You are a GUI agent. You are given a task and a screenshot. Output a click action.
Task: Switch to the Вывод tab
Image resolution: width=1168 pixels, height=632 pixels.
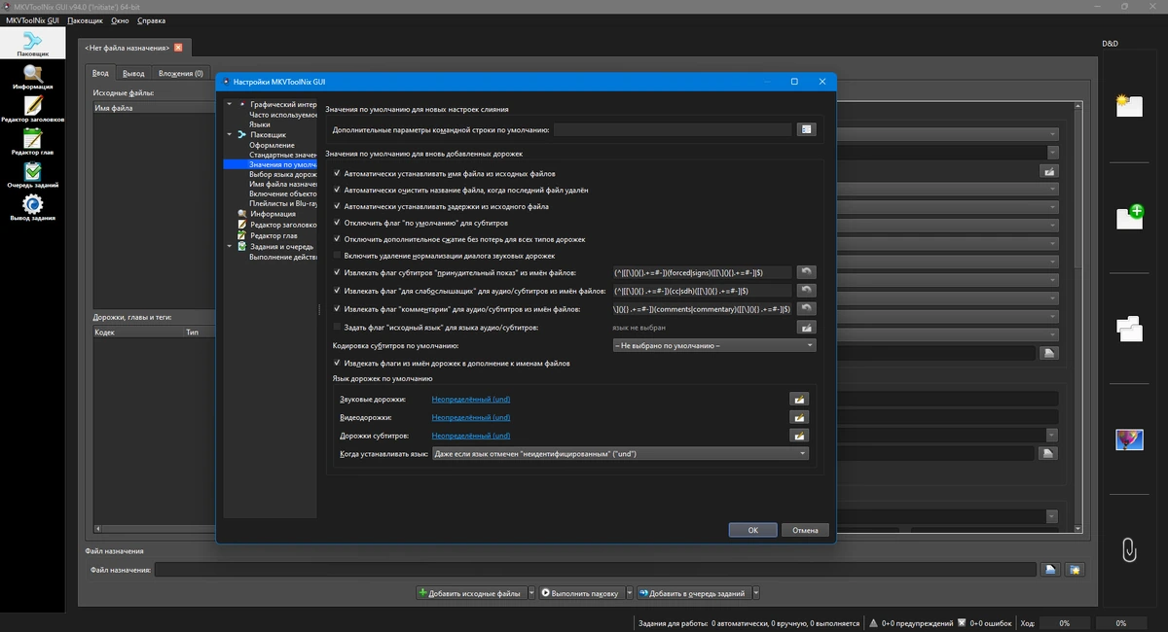tap(134, 73)
